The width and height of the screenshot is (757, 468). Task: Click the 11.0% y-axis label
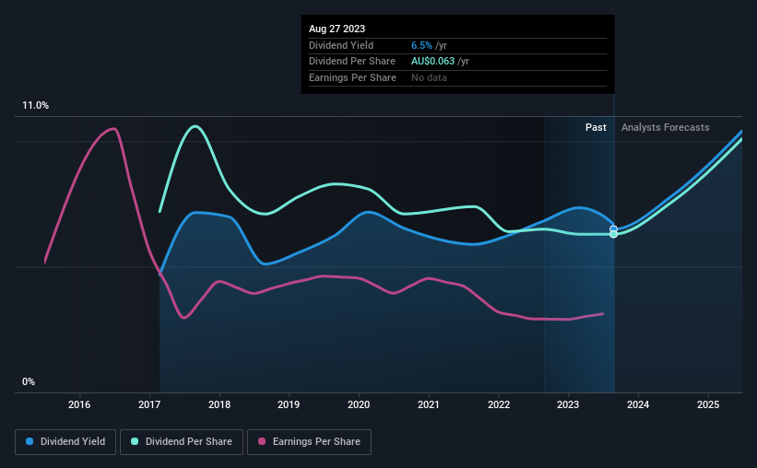(35, 106)
